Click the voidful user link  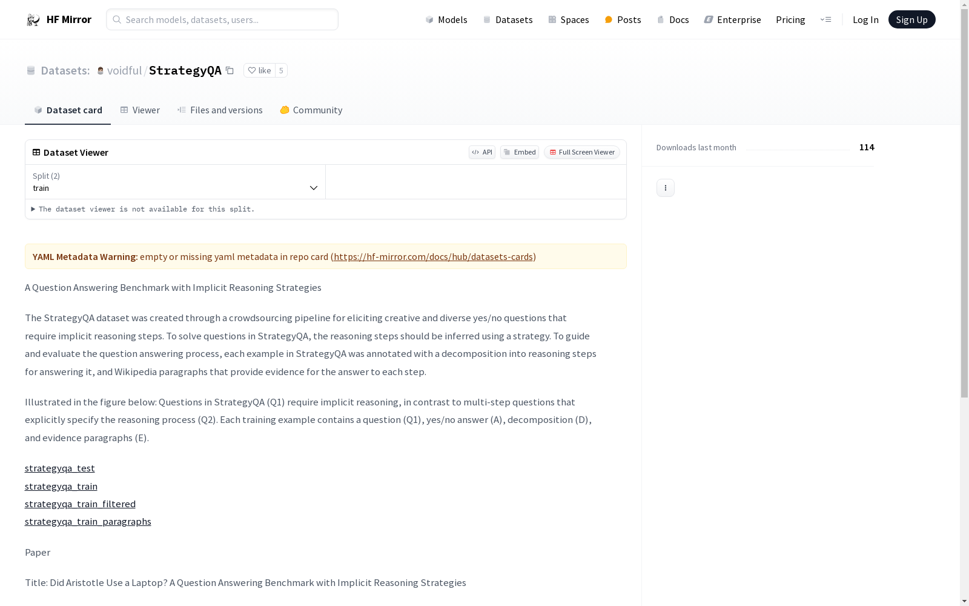click(x=124, y=70)
